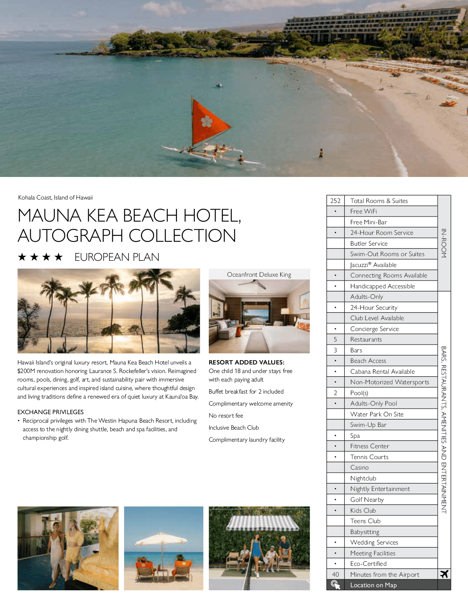Screen dimensions: 468x593
Task: Click the 252 rooms count cell
Action: [x=335, y=201]
